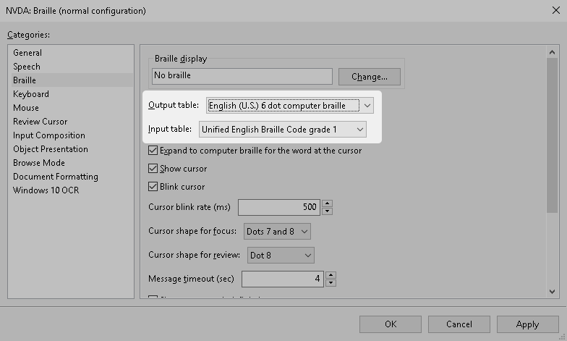
Task: Increase cursor blink rate with up arrow
Action: click(x=328, y=203)
